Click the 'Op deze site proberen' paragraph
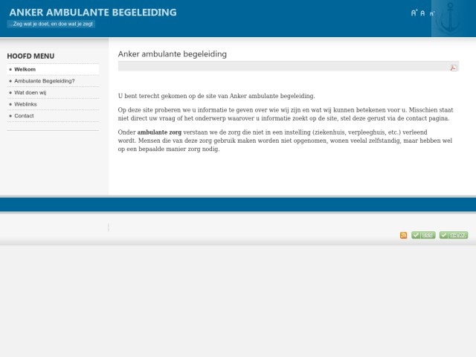The width and height of the screenshot is (476, 357). (x=283, y=114)
